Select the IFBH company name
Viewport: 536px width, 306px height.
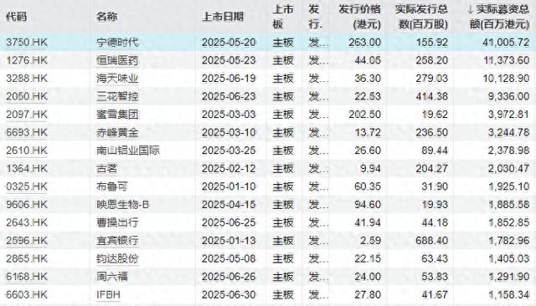pos(108,295)
